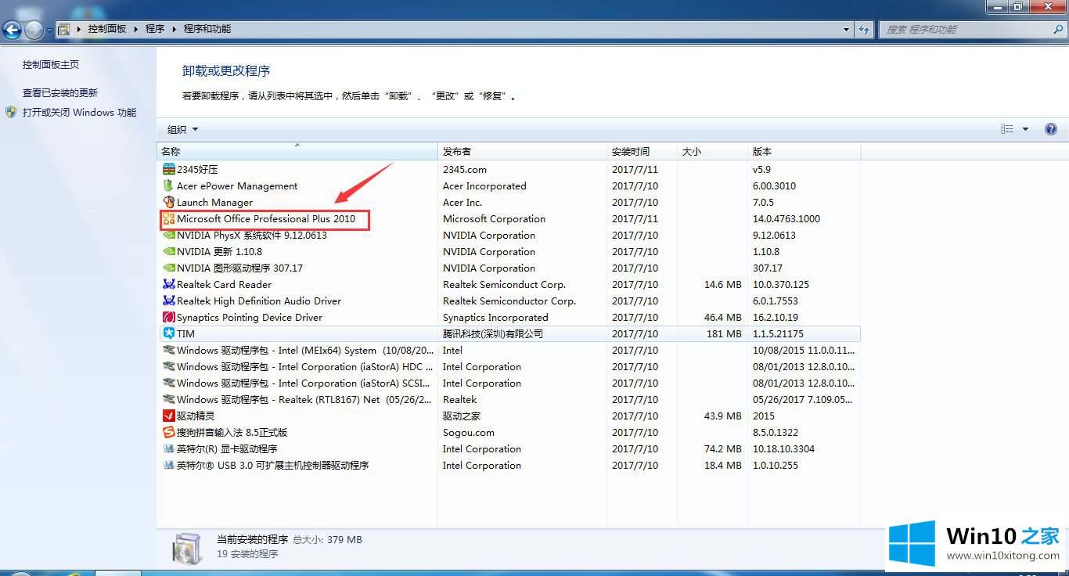Click version 8.5.0.1322 cell

pos(776,433)
